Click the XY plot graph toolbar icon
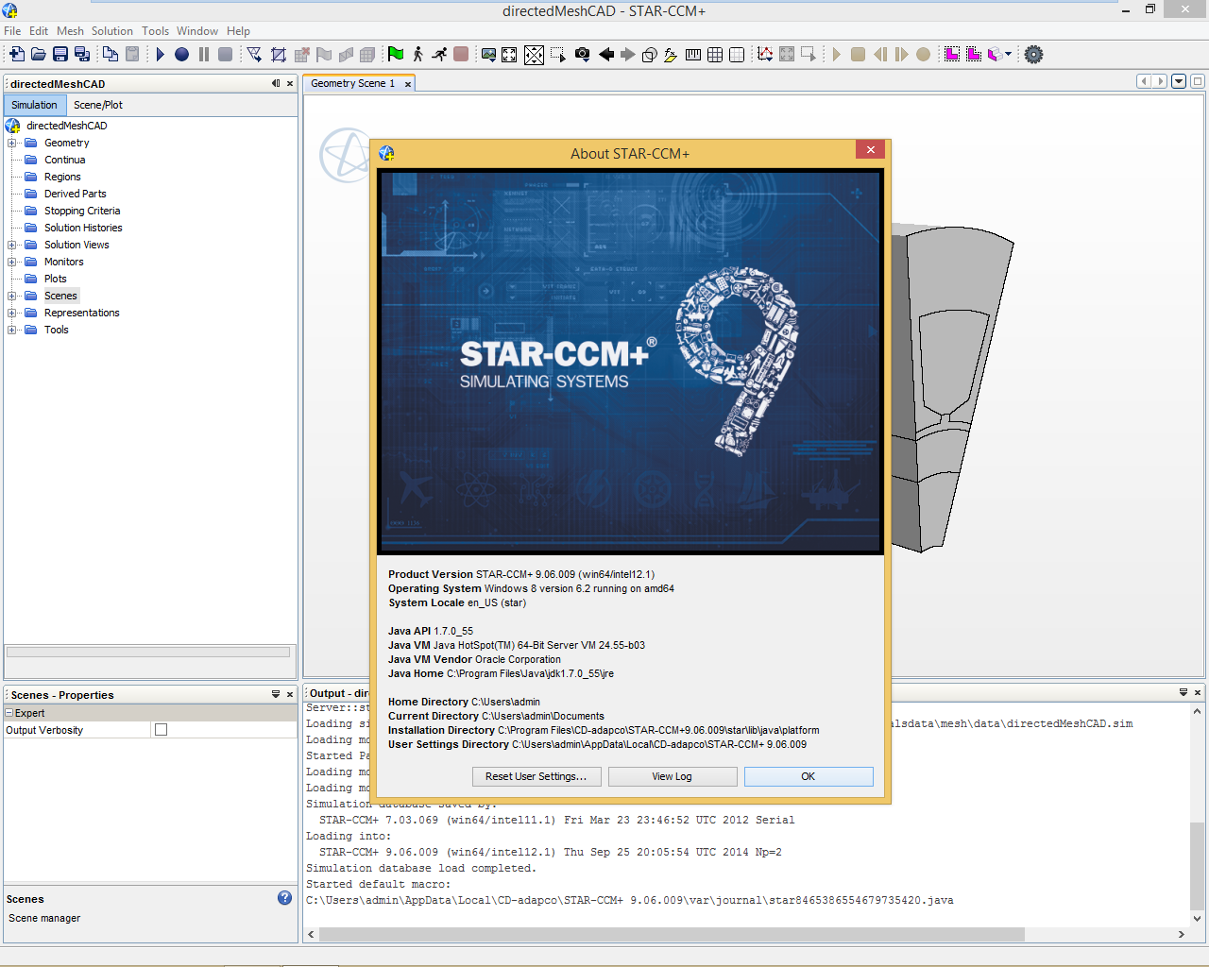The width and height of the screenshot is (1209, 967). [x=765, y=55]
